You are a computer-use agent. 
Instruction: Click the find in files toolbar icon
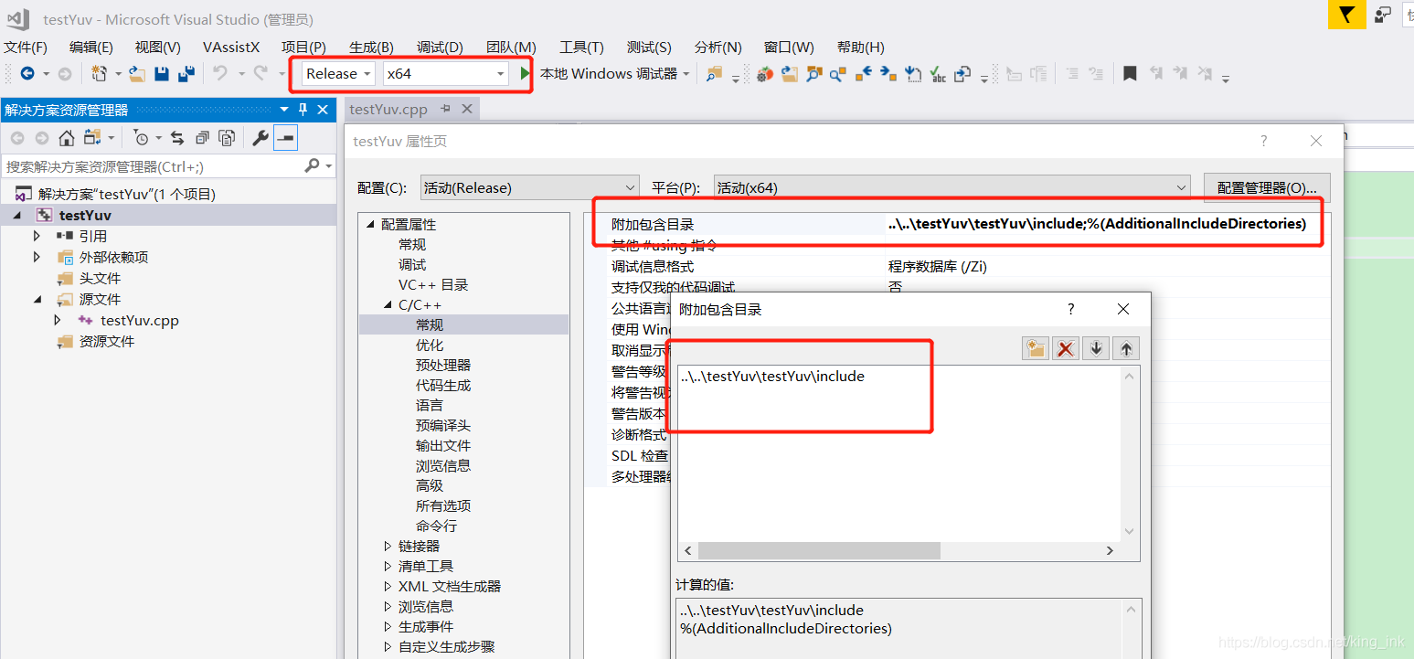(x=714, y=74)
